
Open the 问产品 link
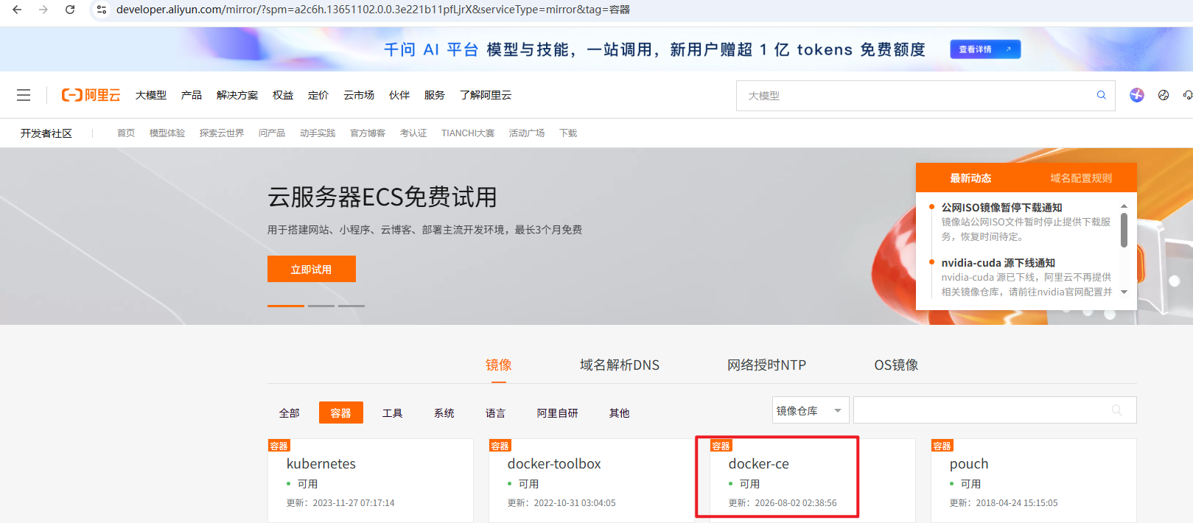coord(272,133)
